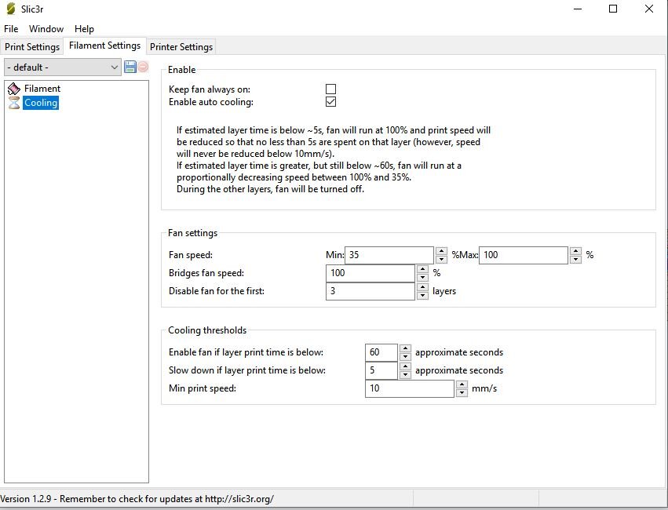Click the Fan settings group heading
The image size is (668, 510).
(192, 233)
